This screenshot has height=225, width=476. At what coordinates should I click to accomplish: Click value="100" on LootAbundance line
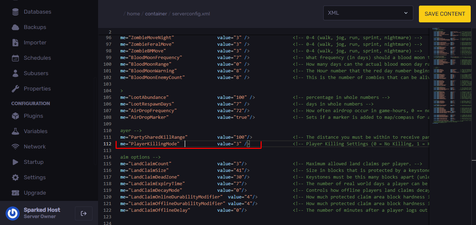pos(232,97)
